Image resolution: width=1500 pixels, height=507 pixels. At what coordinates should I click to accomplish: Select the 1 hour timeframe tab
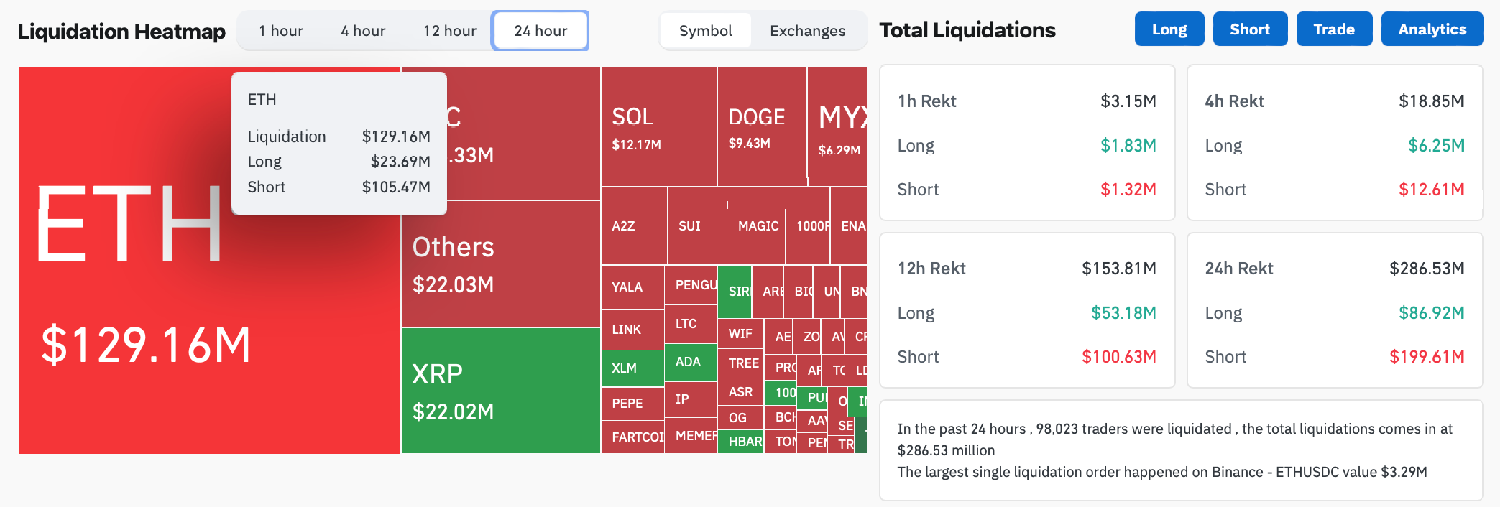pyautogui.click(x=281, y=31)
